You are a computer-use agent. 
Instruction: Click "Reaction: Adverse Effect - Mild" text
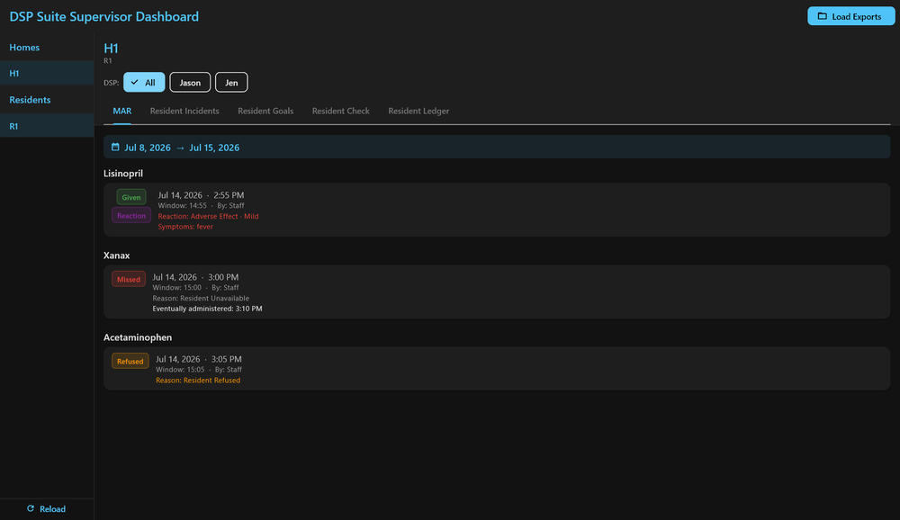[x=209, y=217]
